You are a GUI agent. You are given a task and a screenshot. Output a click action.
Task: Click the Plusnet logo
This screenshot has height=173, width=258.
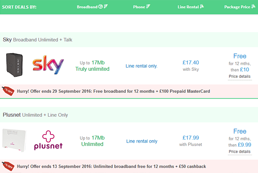48,140
